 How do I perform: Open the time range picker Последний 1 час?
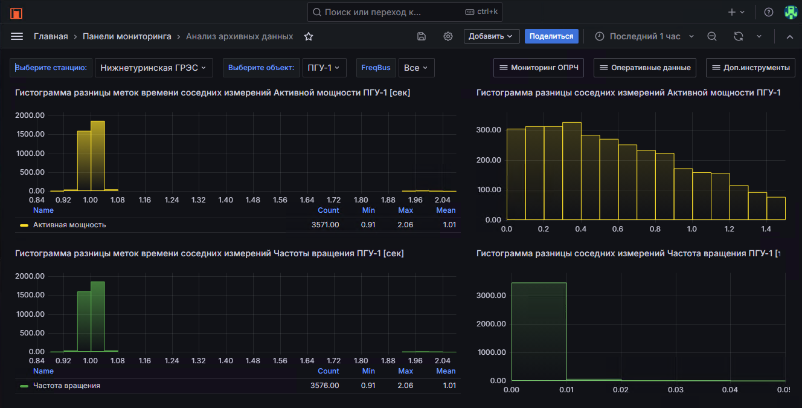click(x=644, y=36)
